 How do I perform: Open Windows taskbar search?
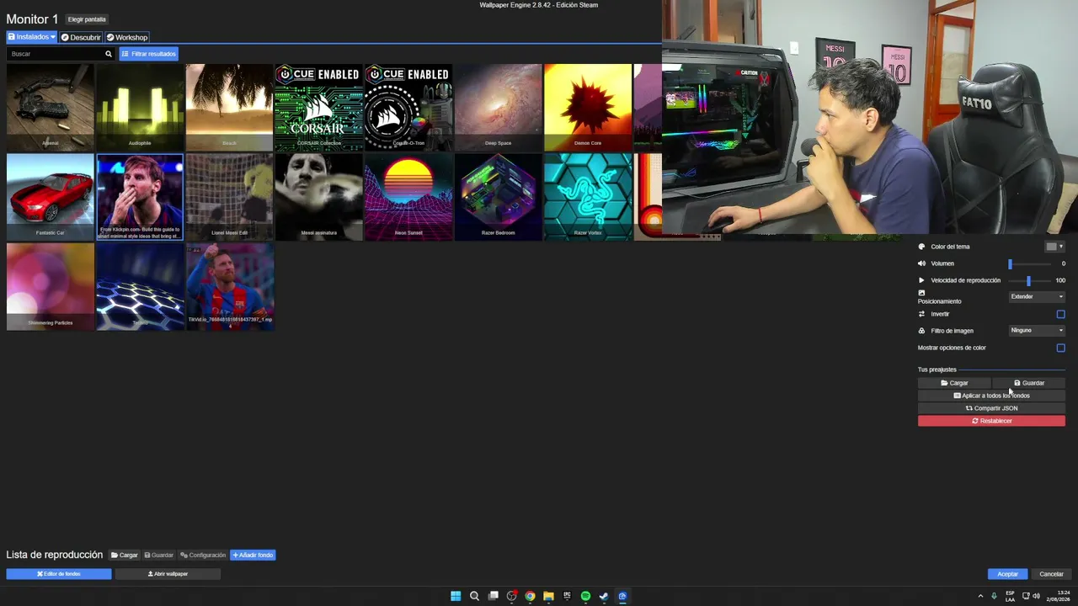click(474, 596)
